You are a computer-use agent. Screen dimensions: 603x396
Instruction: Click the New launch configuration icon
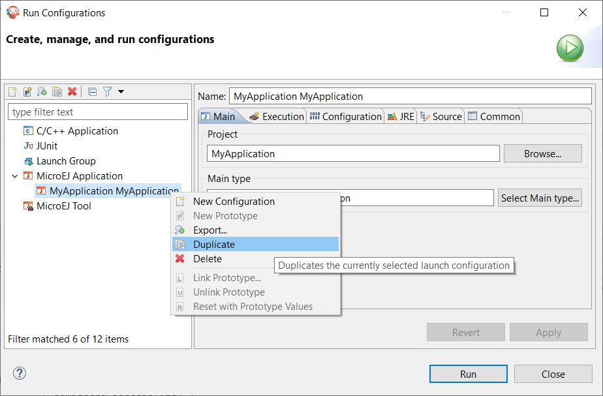click(12, 91)
